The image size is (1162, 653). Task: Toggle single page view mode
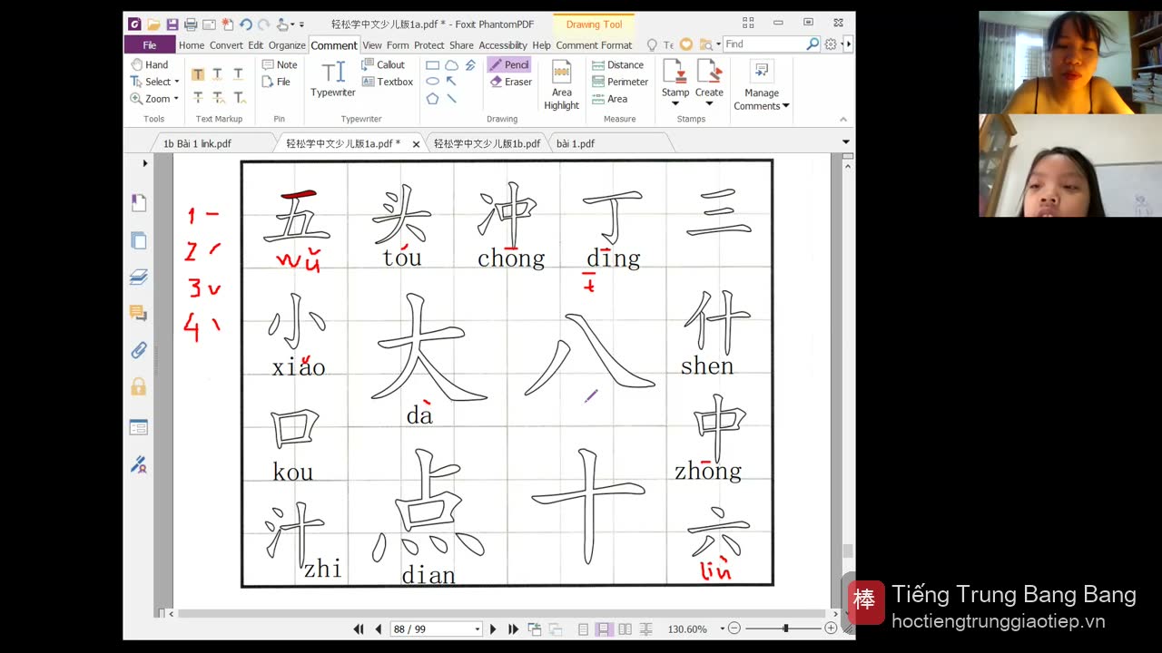tap(583, 629)
